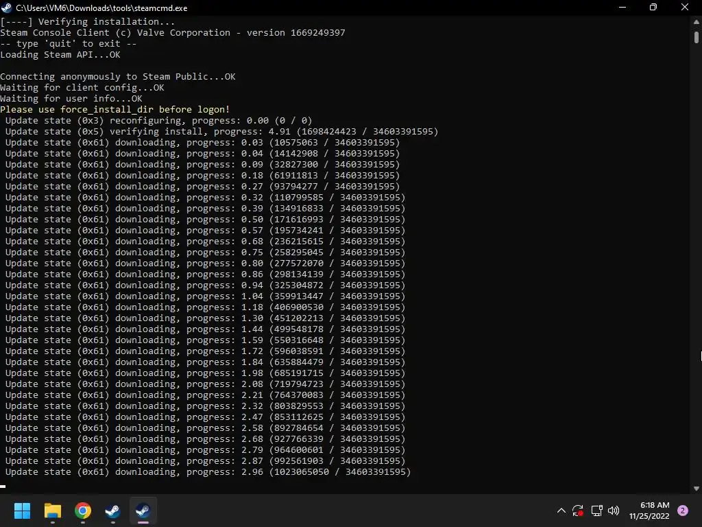Select the active steamcmd taskbar icon
Image resolution: width=702 pixels, height=527 pixels.
click(x=143, y=511)
